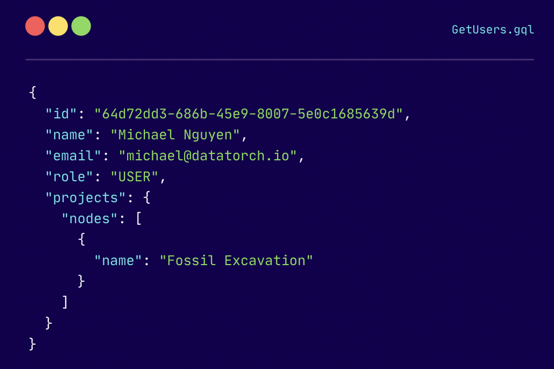Select the UUID value string
Image resolution: width=554 pixels, height=369 pixels.
(x=249, y=114)
